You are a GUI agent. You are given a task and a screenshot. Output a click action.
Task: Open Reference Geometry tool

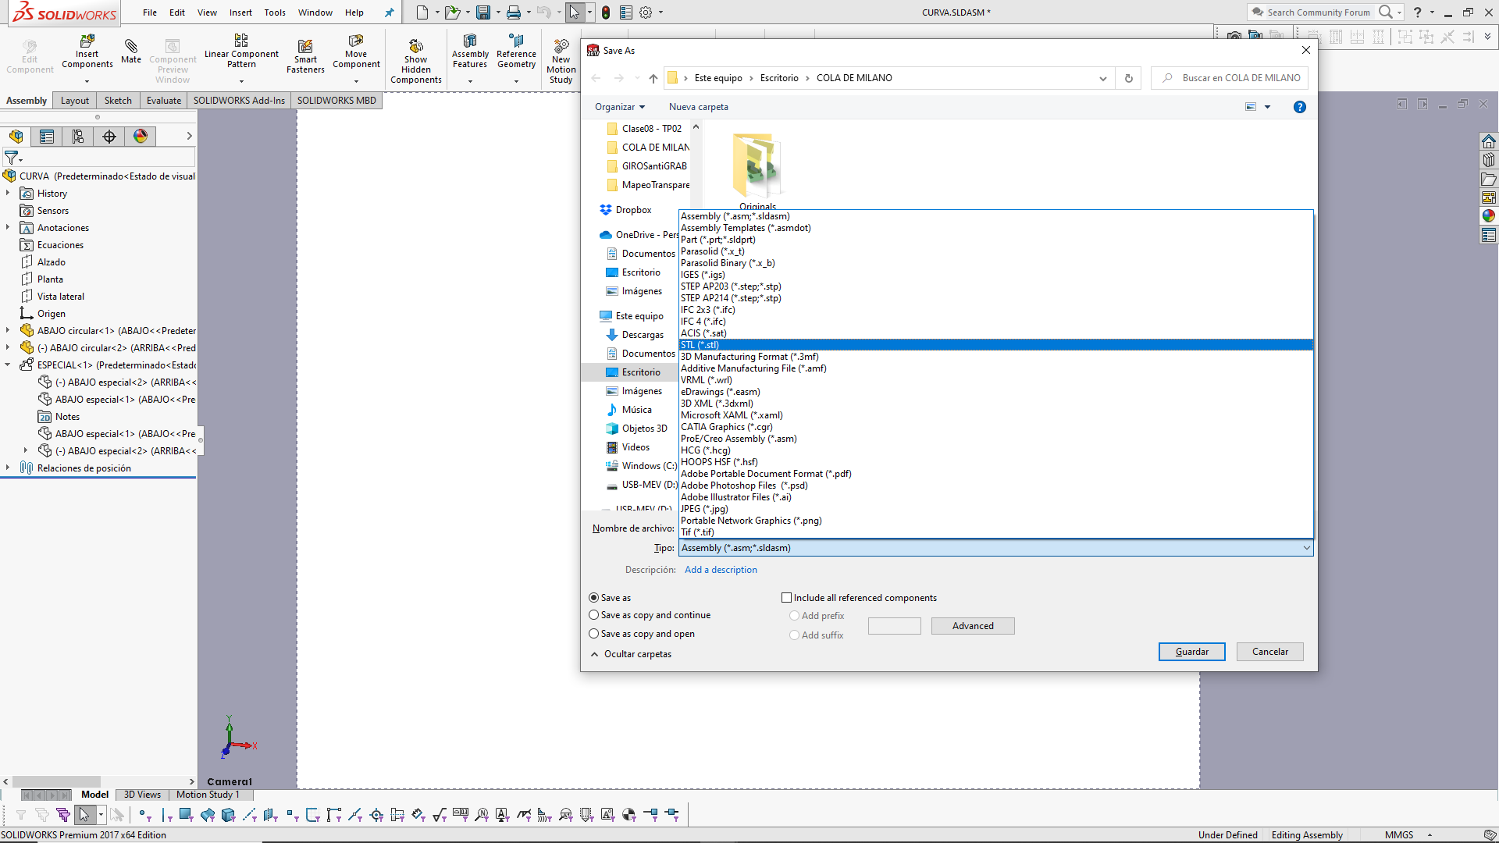[x=516, y=41]
